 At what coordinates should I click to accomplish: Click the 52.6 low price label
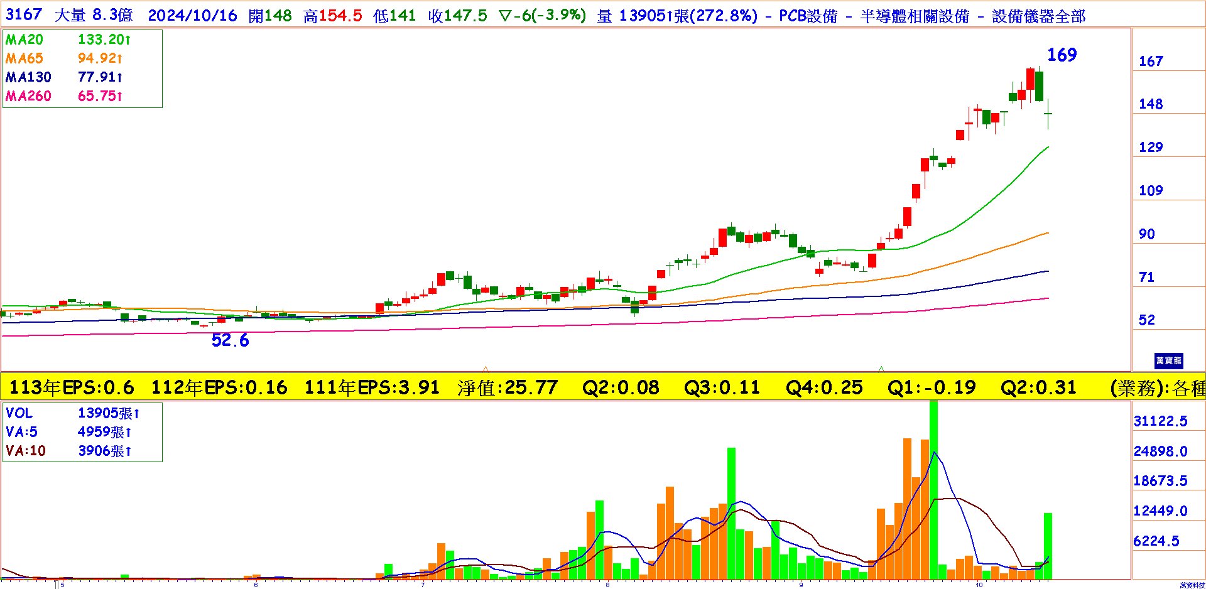[230, 340]
